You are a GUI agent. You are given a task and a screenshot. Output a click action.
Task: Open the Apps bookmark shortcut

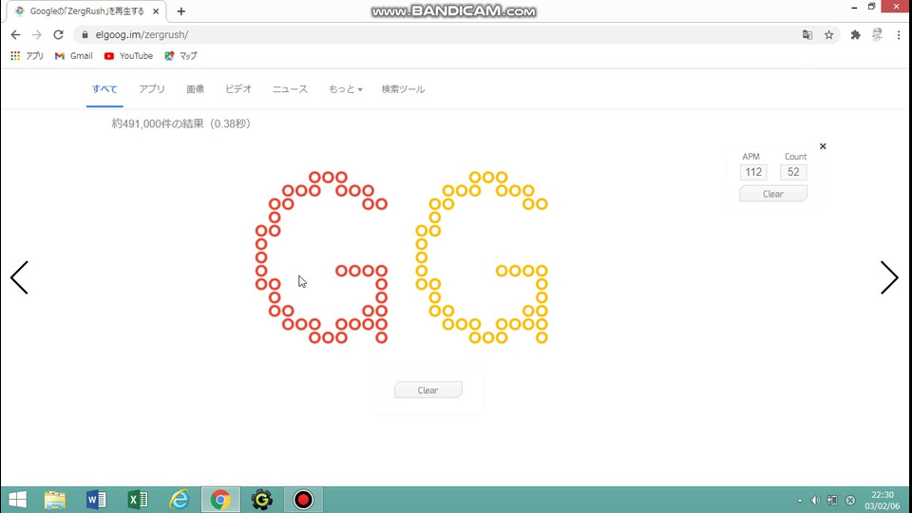[28, 56]
